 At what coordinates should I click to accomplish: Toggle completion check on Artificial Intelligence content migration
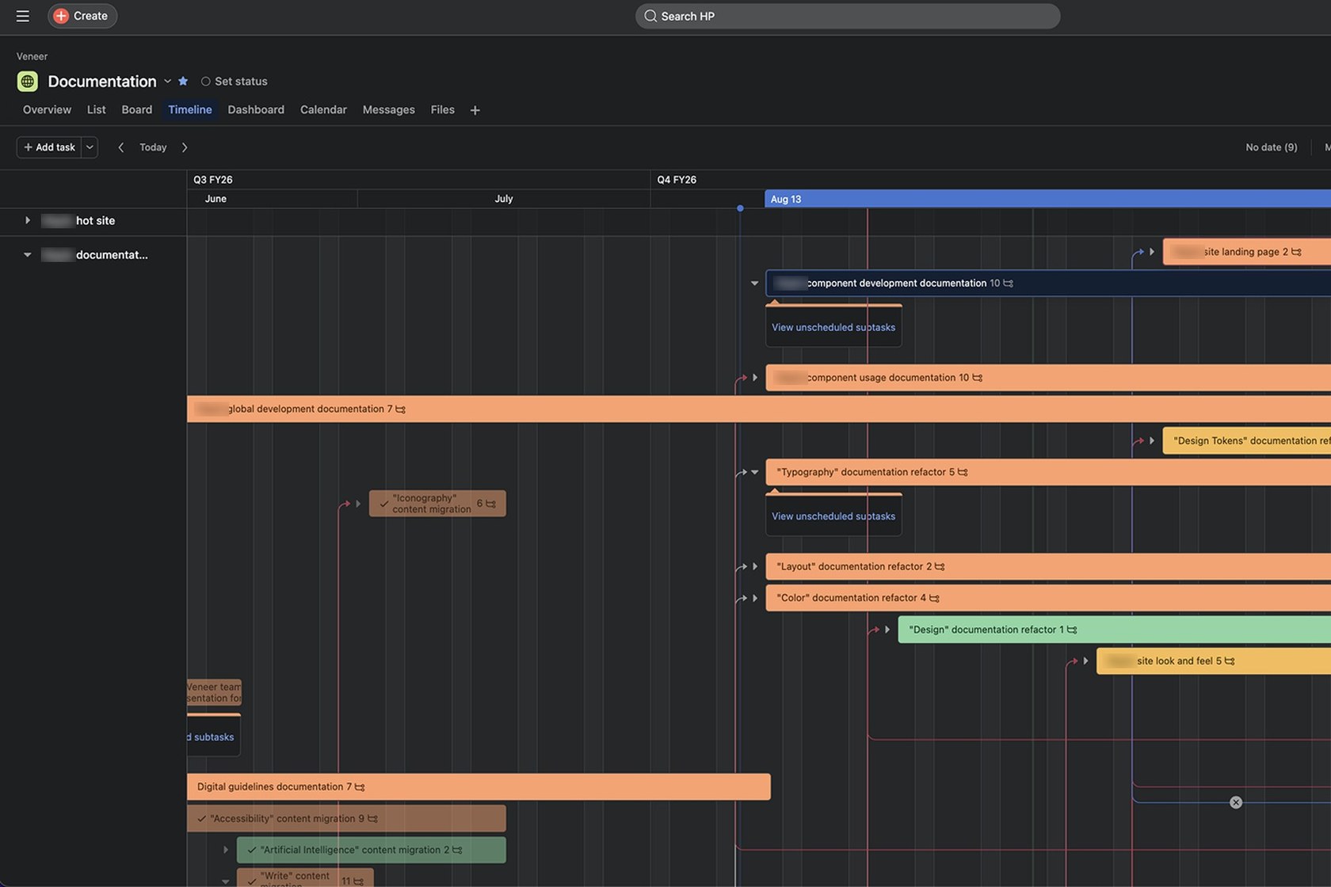[x=251, y=850]
